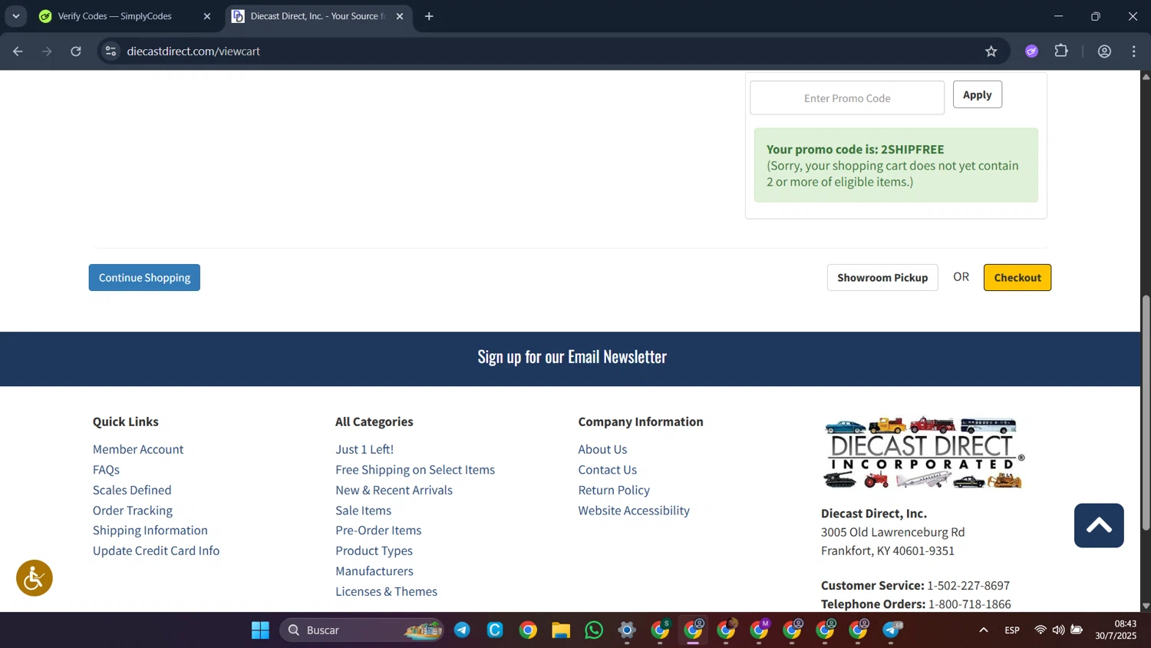Open the Contact Us link
This screenshot has height=648, width=1151.
[607, 470]
